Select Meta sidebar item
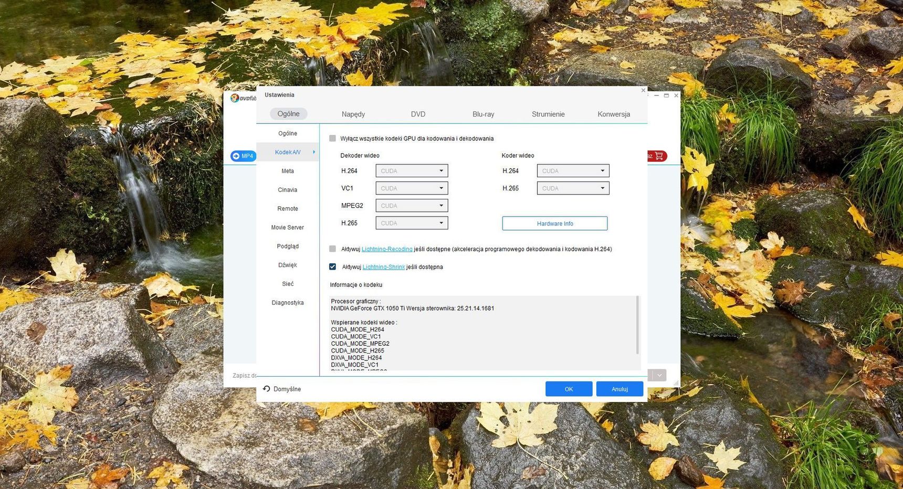 [288, 171]
